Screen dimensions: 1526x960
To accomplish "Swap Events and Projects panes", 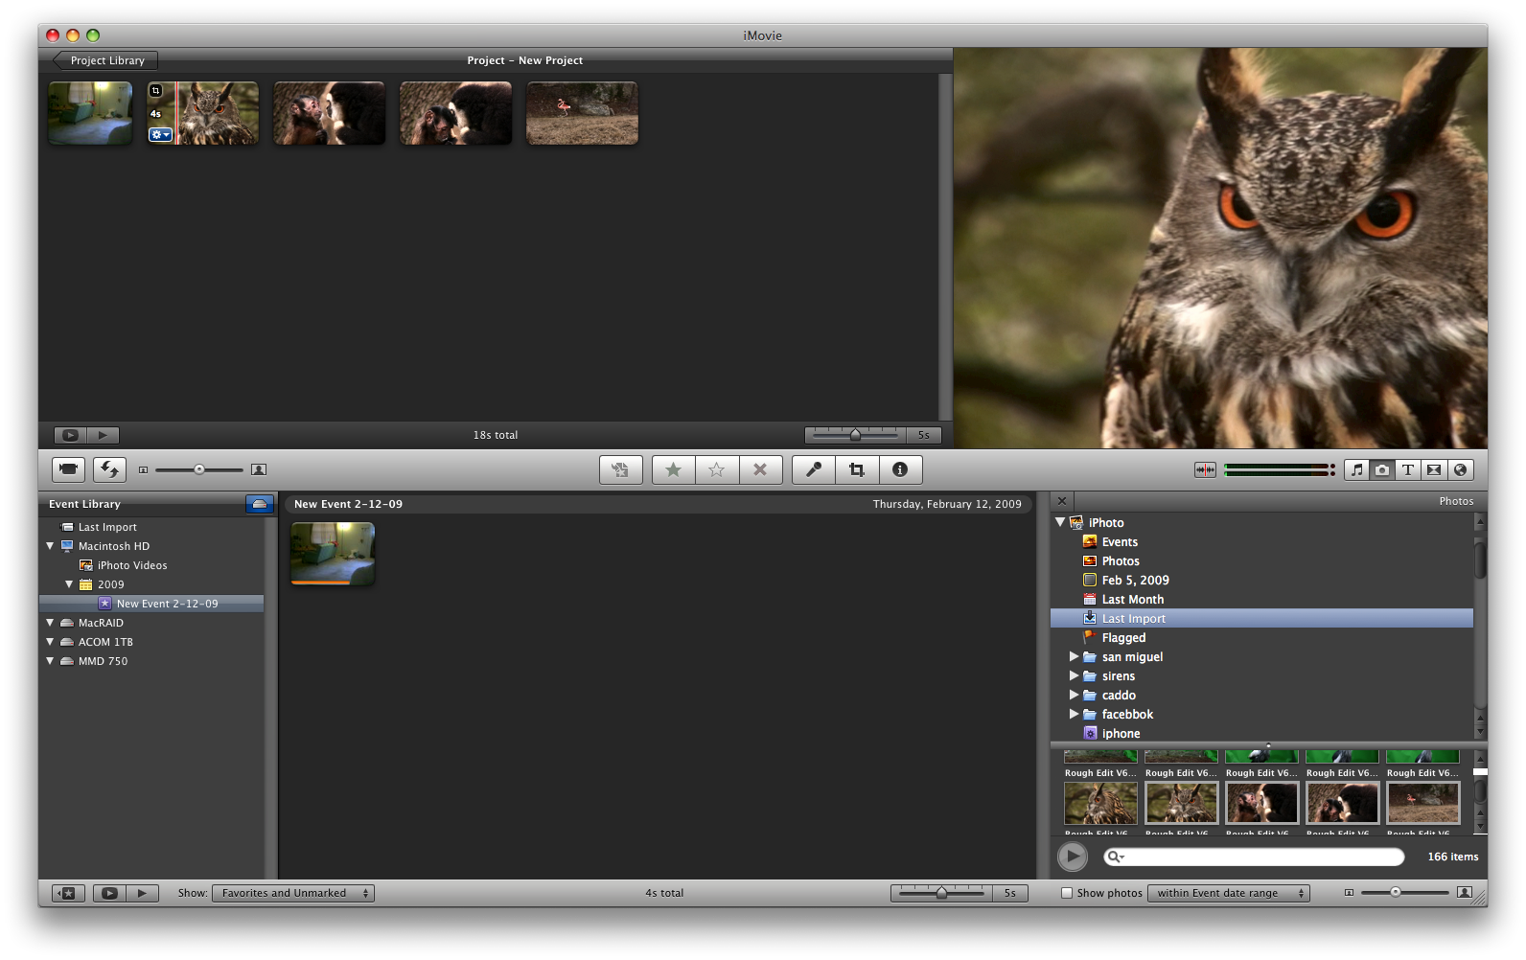I will click(x=109, y=469).
